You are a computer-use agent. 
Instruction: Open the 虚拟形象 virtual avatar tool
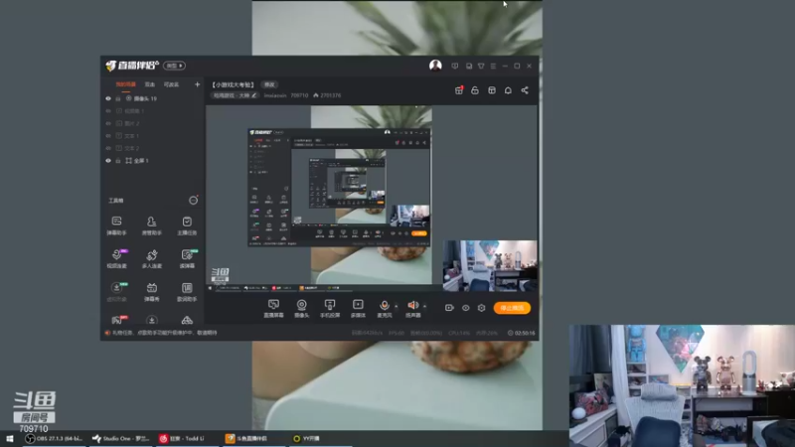coord(116,292)
